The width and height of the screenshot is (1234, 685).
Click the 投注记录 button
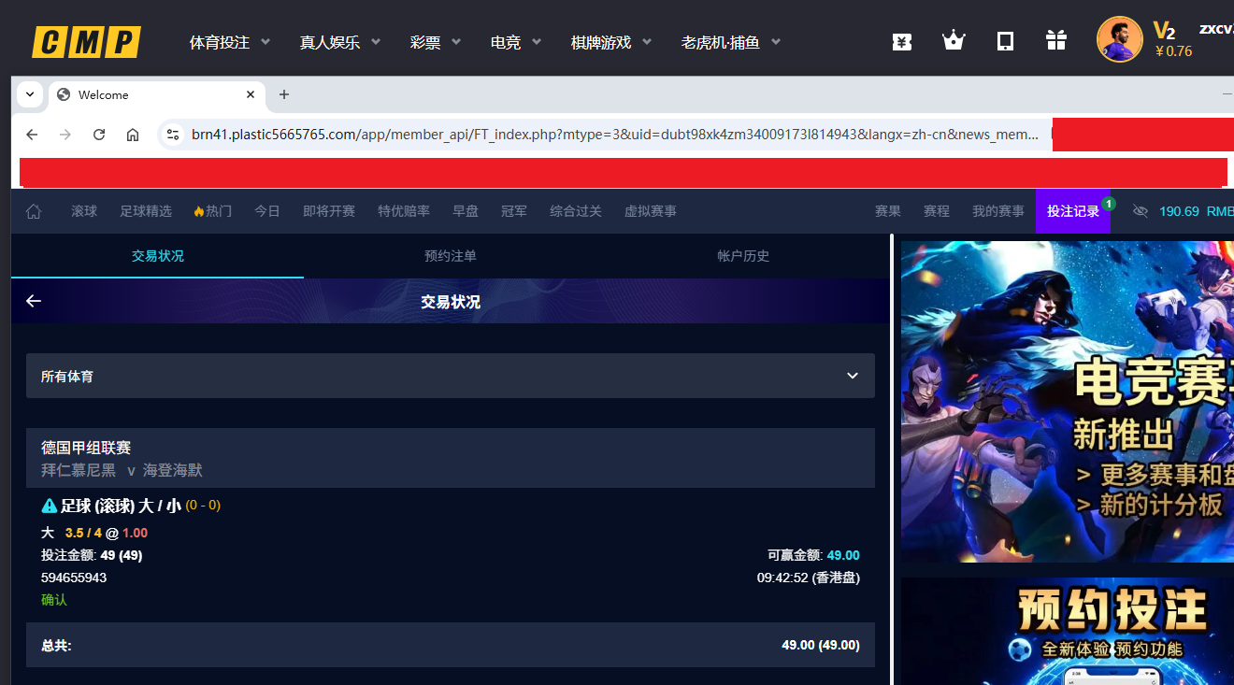1073,211
